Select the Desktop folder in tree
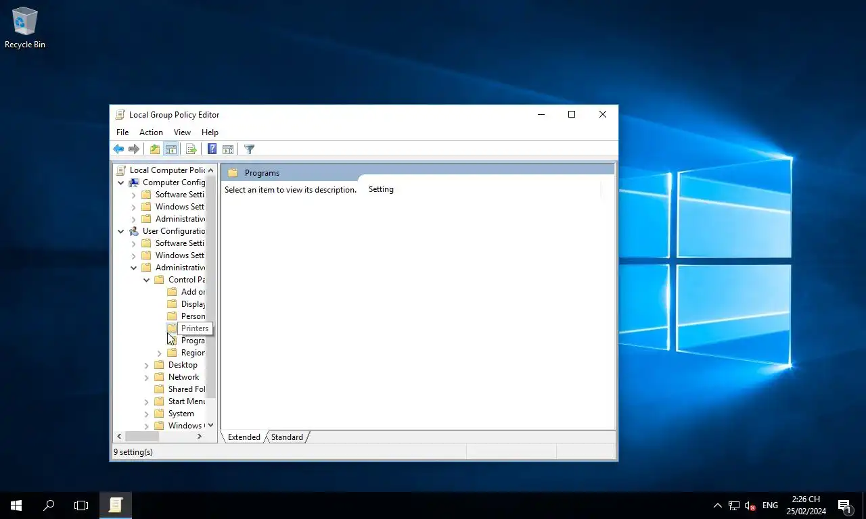 click(x=176, y=365)
